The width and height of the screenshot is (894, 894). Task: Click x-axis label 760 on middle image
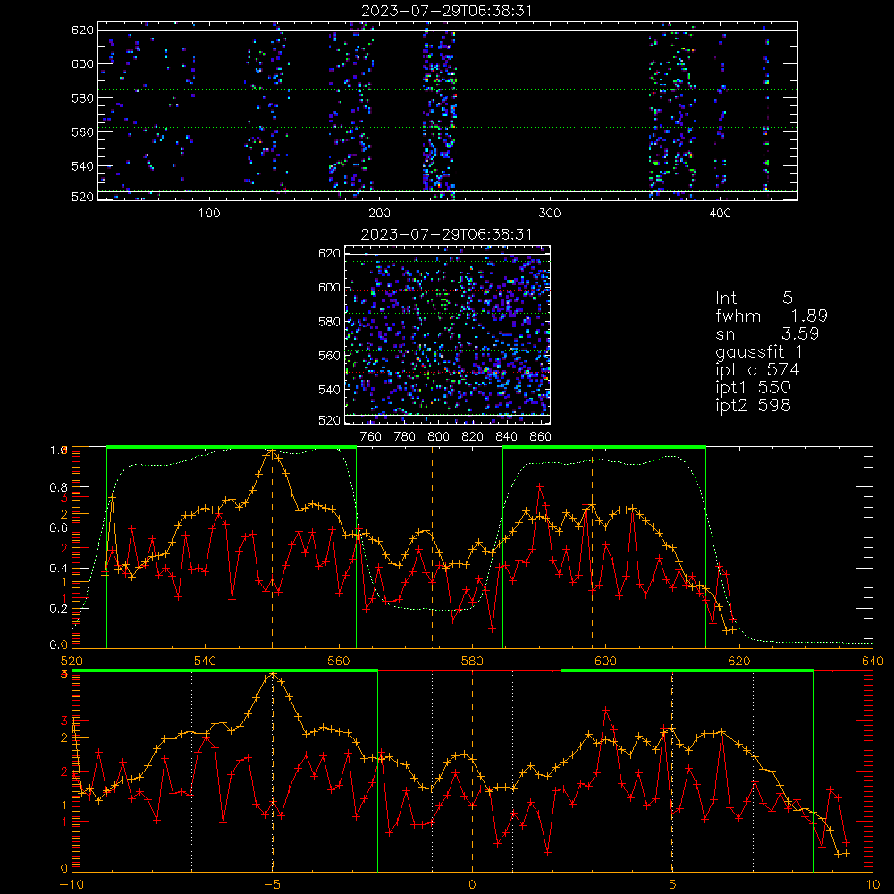click(371, 436)
